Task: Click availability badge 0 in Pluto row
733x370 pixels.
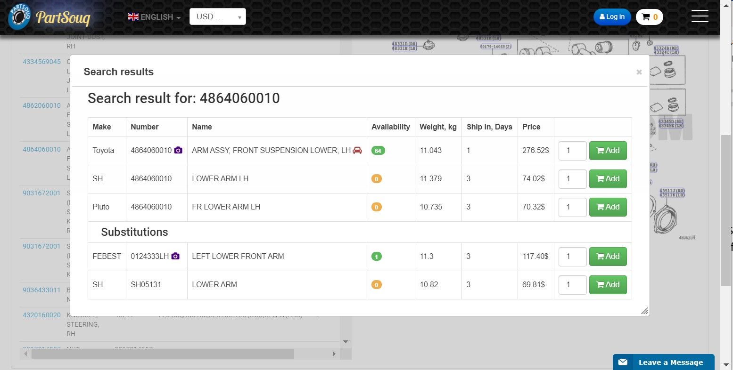Action: click(376, 207)
